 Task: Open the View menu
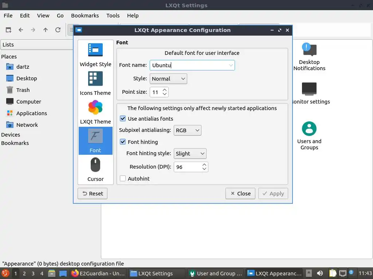43,16
